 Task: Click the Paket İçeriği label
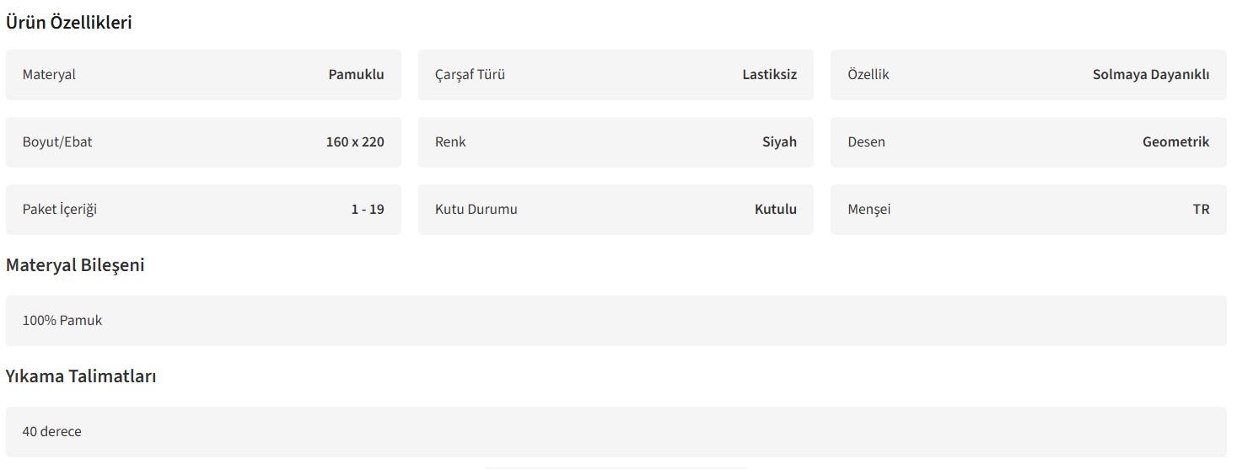tap(60, 209)
